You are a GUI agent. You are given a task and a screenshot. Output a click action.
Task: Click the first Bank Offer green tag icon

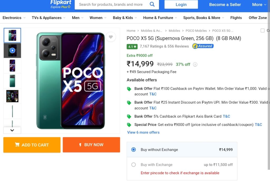tap(129, 89)
